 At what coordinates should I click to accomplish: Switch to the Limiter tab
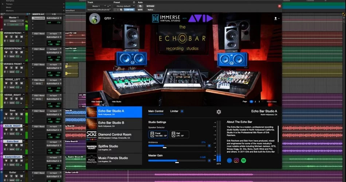174,111
